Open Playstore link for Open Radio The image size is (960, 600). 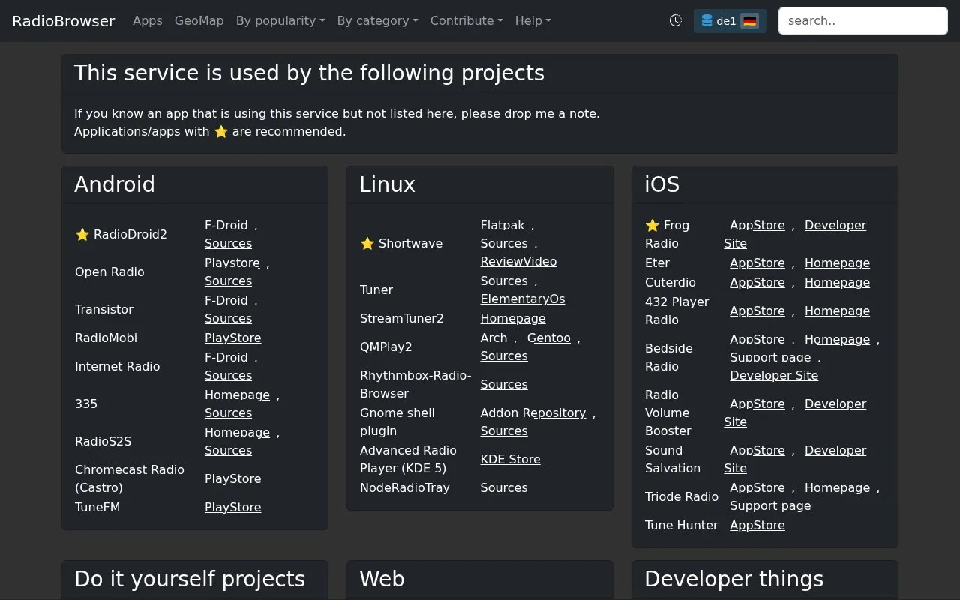click(232, 263)
